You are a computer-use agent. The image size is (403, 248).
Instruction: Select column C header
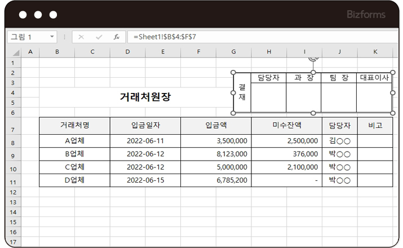(x=92, y=52)
